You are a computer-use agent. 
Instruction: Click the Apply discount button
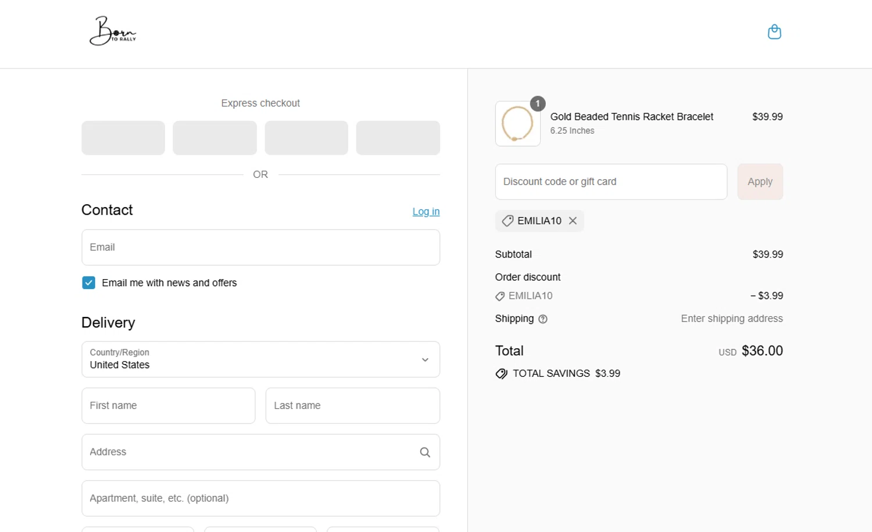[760, 181]
